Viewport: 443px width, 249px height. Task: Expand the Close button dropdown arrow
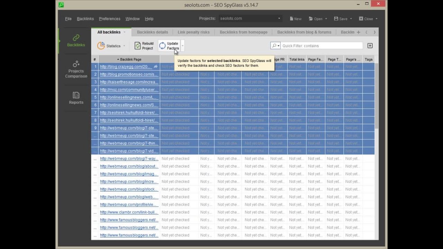point(377,19)
